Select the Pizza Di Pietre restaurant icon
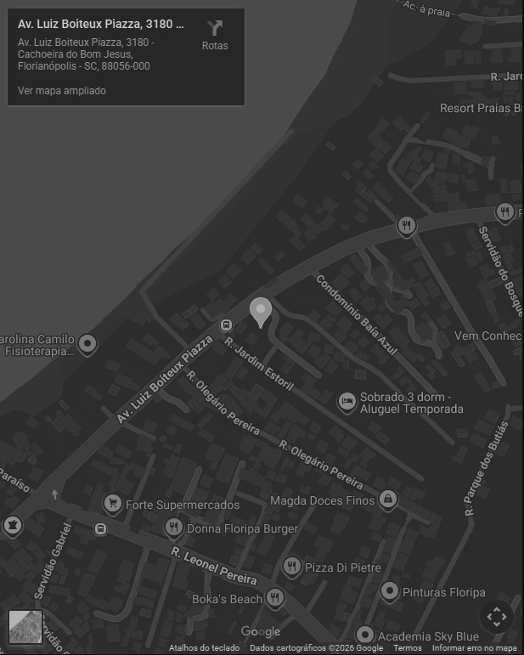 (x=292, y=567)
